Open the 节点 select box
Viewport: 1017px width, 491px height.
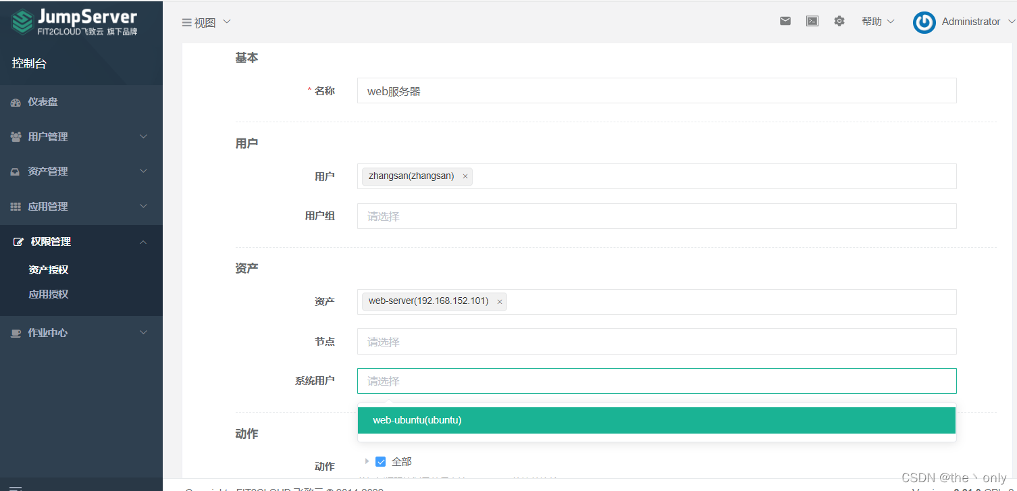click(x=656, y=341)
